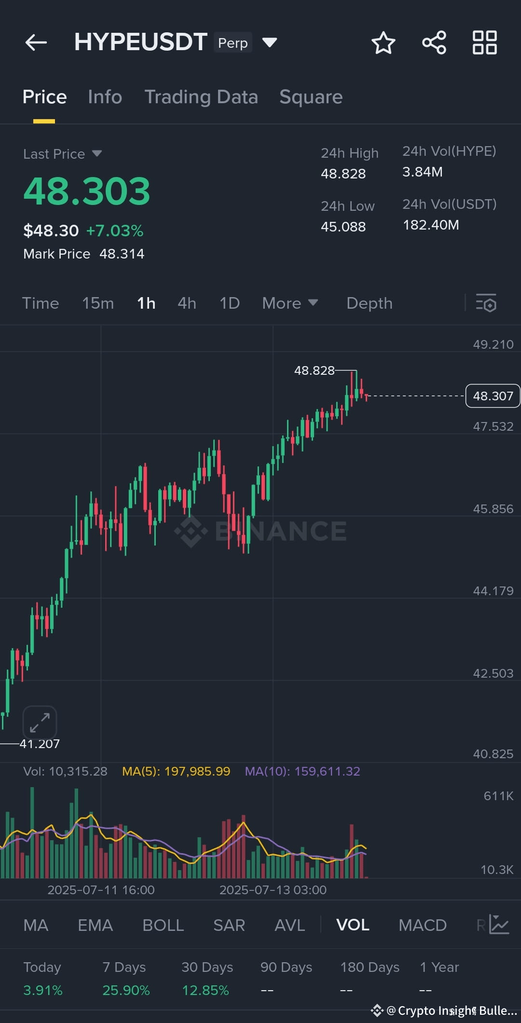Enable the MA indicator
Viewport: 521px width, 1023px height.
click(x=36, y=925)
